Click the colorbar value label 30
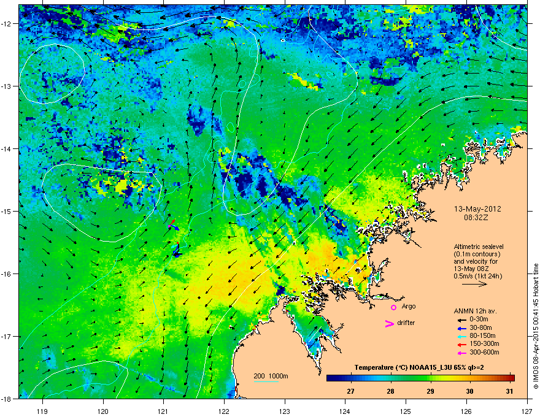Screen dimensions: 540x417 click(469, 391)
